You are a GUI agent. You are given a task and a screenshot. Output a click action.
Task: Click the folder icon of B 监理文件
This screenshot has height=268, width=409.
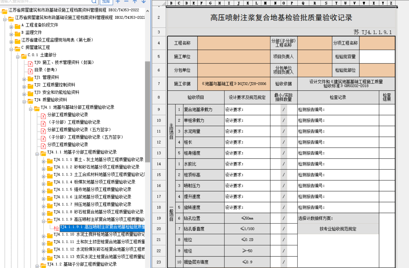pos(17,34)
